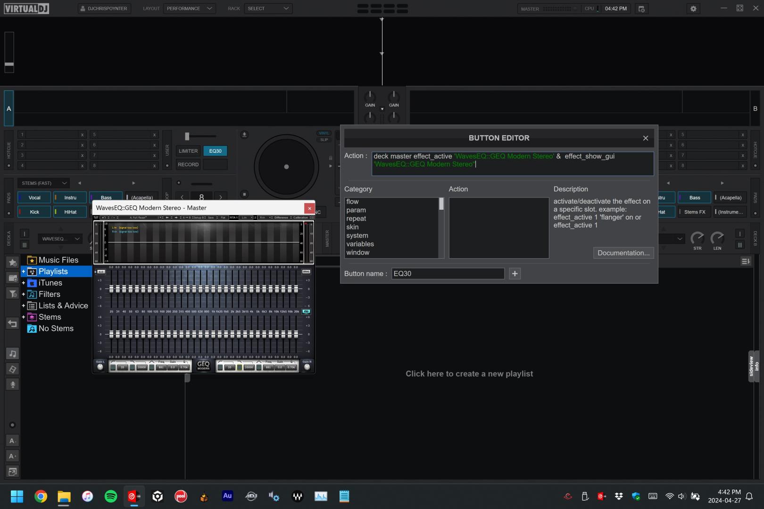Click the microphone icon in left sidebar

(x=13, y=385)
